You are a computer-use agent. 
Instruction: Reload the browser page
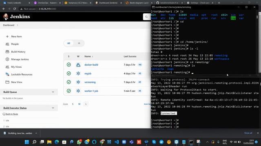click(x=15, y=9)
